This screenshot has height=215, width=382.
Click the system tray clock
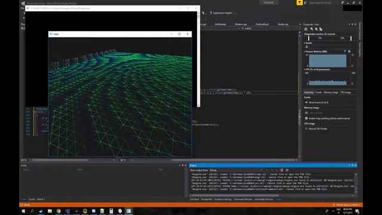tap(347, 211)
